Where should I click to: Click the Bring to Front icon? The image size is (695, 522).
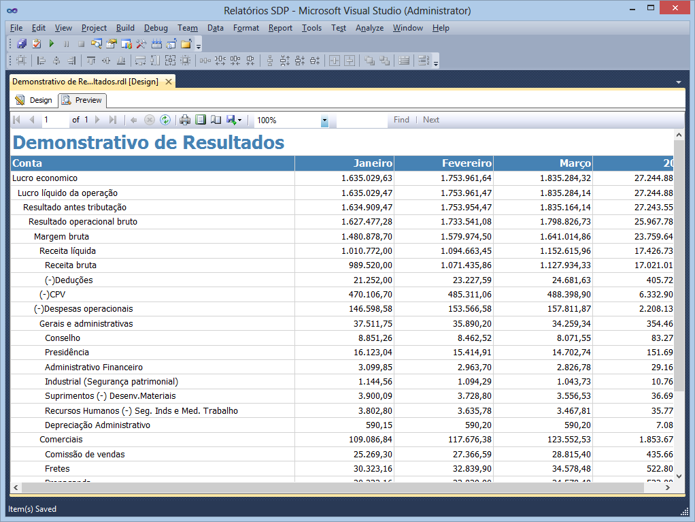coord(369,61)
